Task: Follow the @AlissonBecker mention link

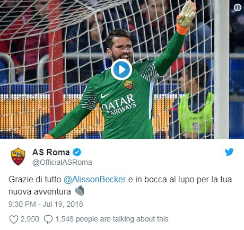Action: click(94, 180)
